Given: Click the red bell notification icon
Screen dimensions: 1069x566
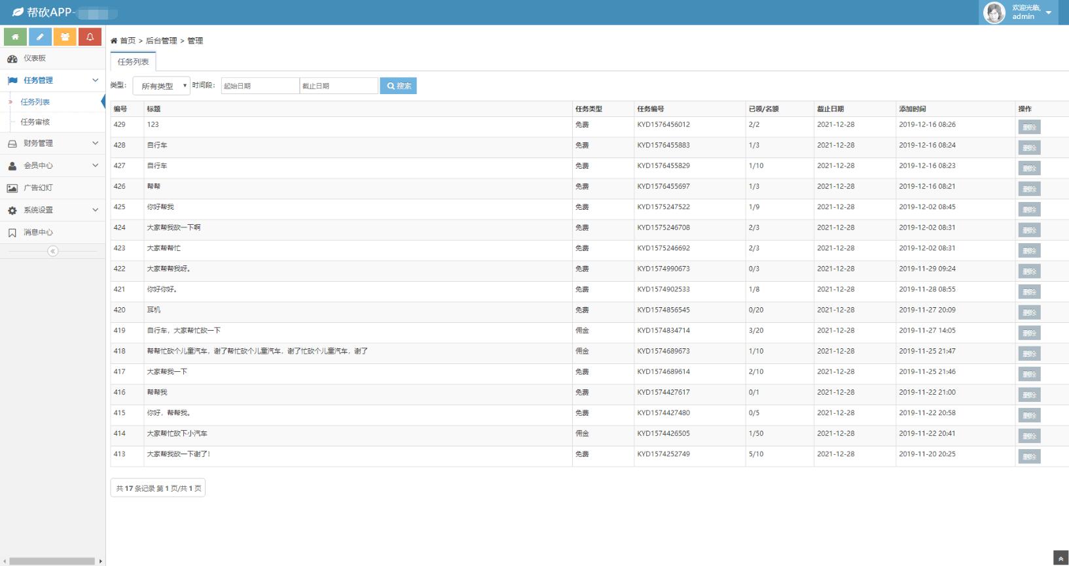Looking at the screenshot, I should pyautogui.click(x=90, y=37).
